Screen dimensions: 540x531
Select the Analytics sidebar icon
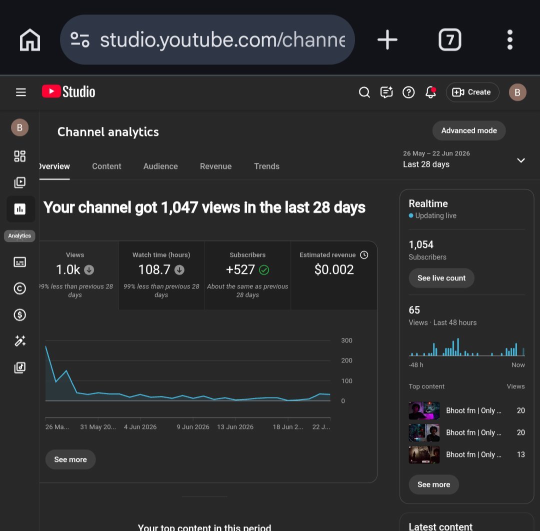click(x=20, y=209)
